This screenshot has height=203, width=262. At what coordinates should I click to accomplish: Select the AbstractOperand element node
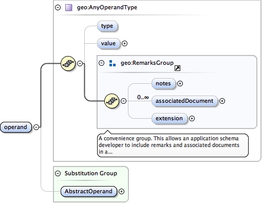click(89, 191)
